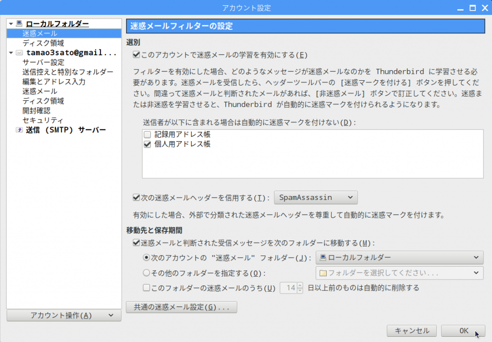The width and height of the screenshot is (492, 342).
Task: Select その他のフォルダーを指定する radio button
Action: pos(146,273)
